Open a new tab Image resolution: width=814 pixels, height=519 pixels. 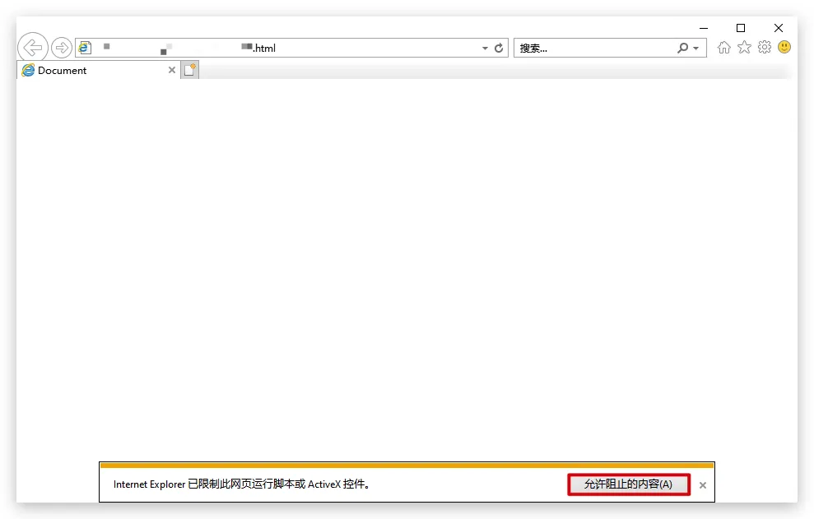pyautogui.click(x=190, y=71)
